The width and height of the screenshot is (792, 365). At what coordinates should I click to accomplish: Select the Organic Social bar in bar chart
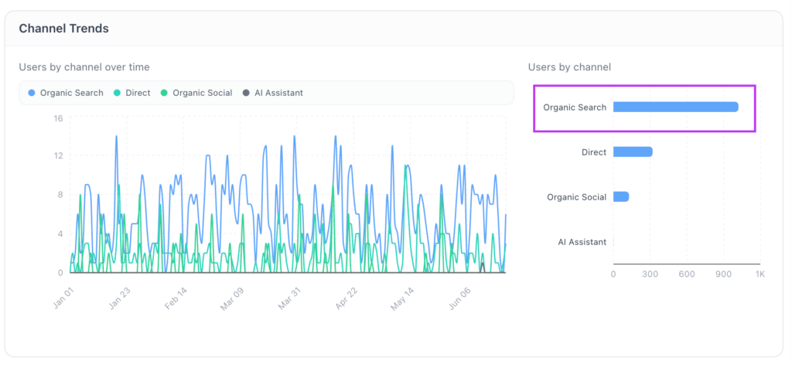621,197
